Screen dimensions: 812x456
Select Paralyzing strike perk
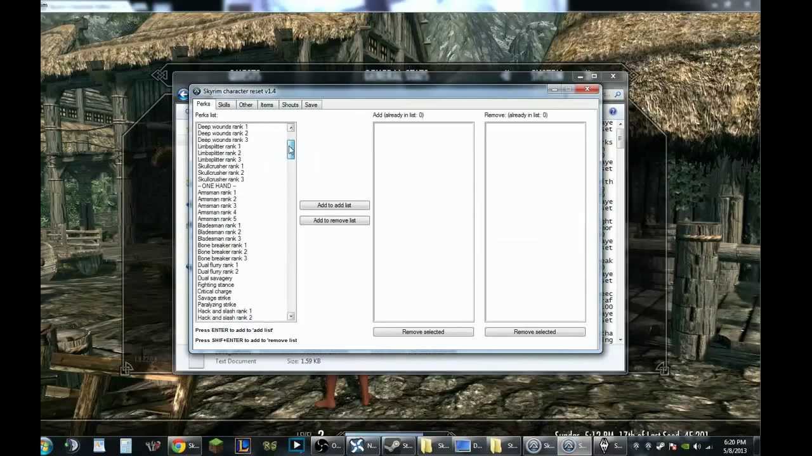click(x=217, y=305)
